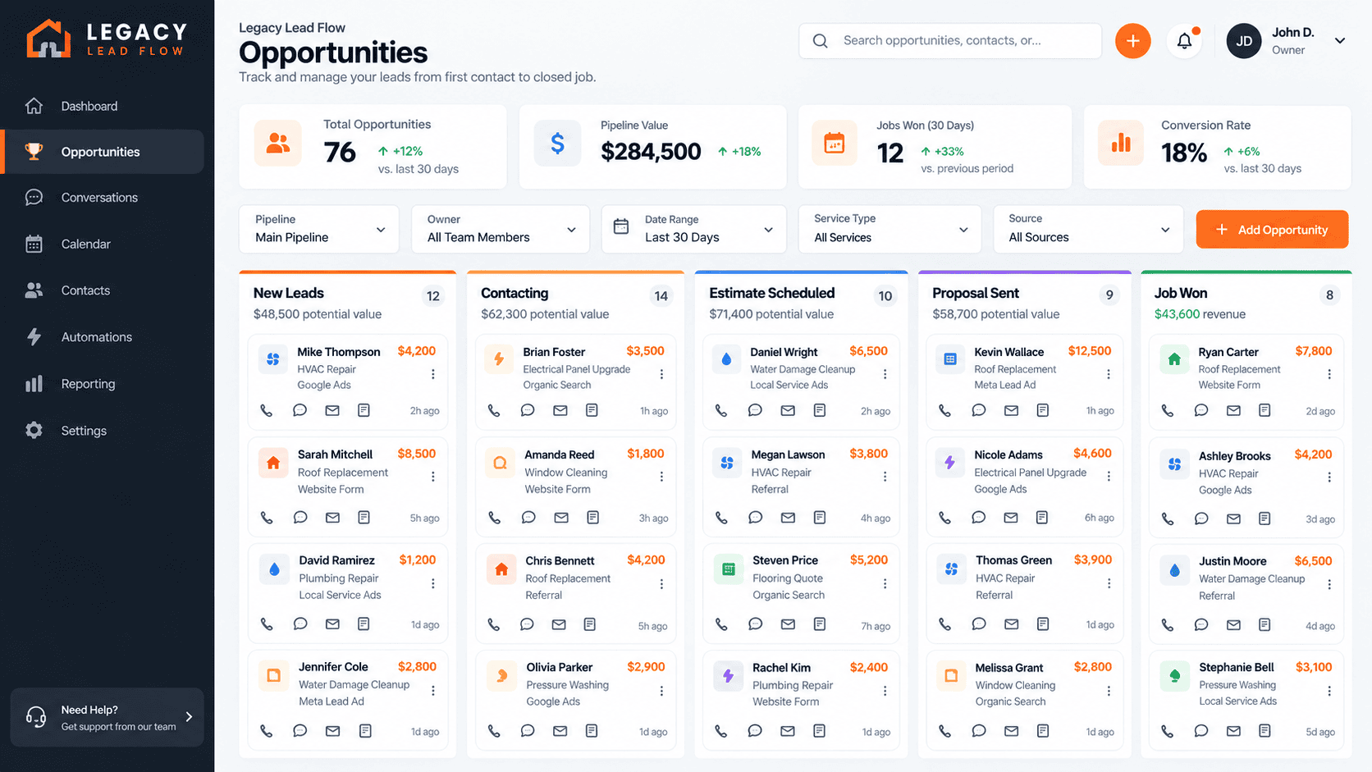
Task: Click Amanda Reed's Window Cleaning text
Action: click(x=566, y=473)
